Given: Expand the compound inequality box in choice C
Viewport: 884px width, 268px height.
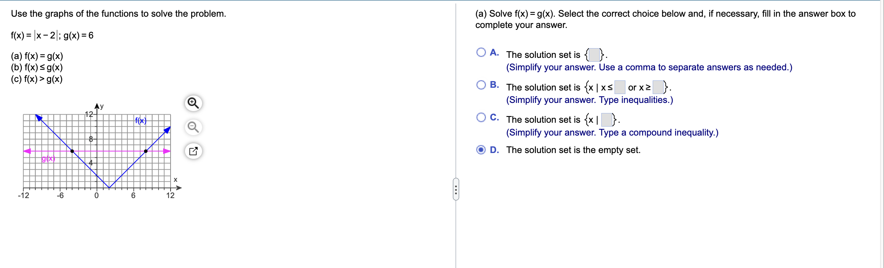Looking at the screenshot, I should point(606,120).
